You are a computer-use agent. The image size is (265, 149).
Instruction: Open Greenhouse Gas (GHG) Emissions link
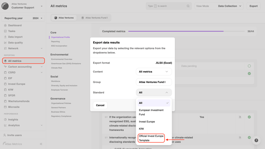pos(66,64)
